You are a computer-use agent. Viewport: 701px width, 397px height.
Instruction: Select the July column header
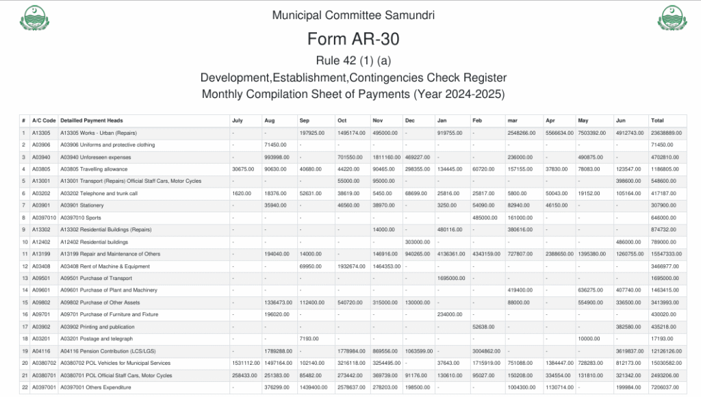[238, 120]
